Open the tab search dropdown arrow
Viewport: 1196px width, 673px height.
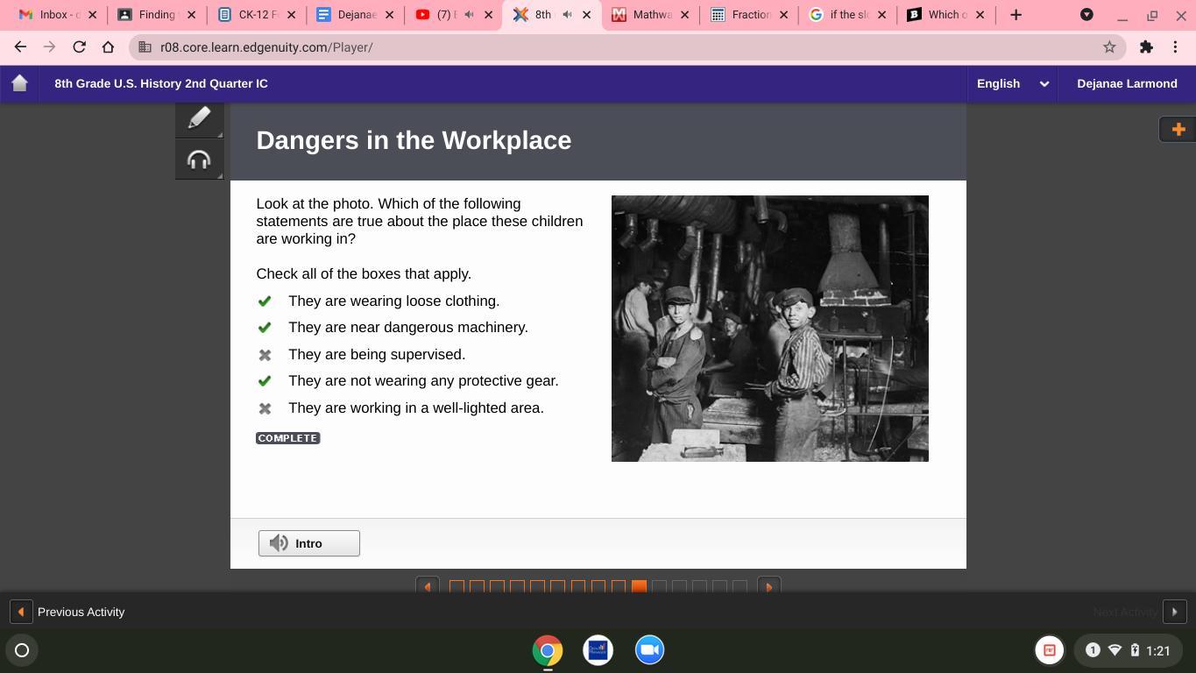coord(1086,15)
